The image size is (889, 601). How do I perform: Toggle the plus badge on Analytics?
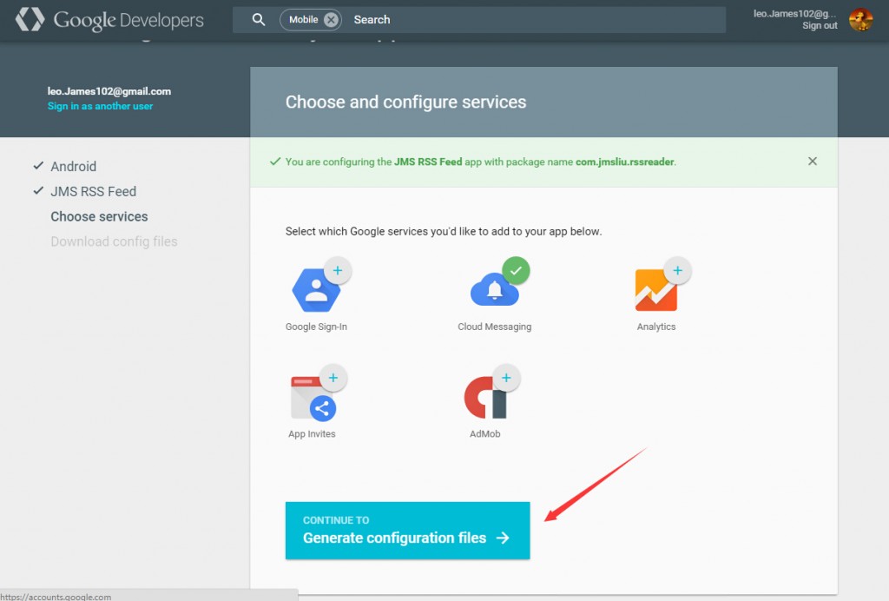tap(678, 269)
